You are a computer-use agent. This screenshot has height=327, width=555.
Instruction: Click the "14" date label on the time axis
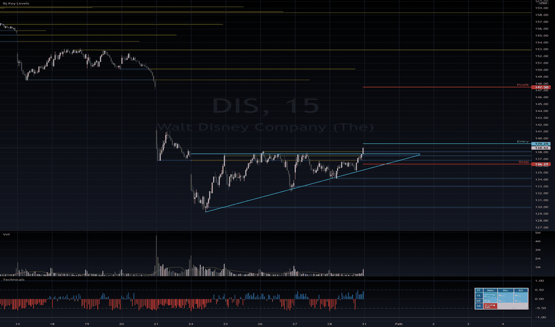coord(18,323)
